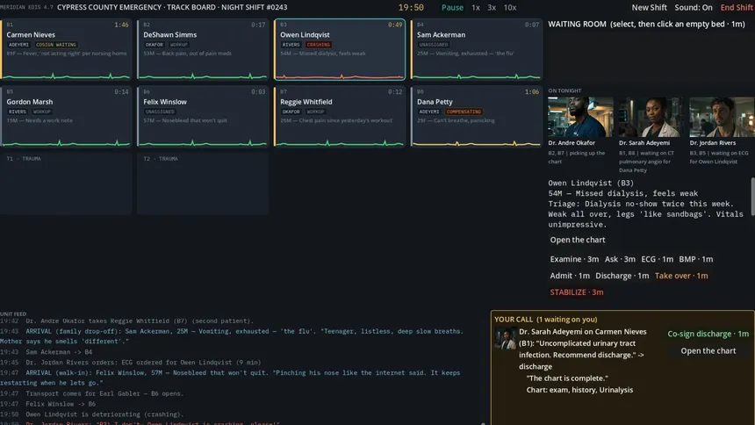
Task: Click Co-sign discharge 1m
Action: point(708,334)
